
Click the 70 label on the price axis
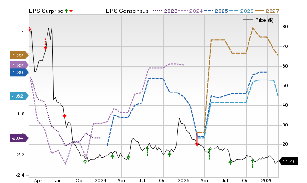click(x=285, y=46)
